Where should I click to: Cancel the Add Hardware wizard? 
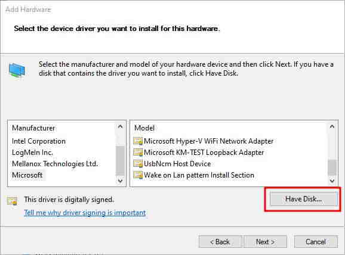[316, 242]
